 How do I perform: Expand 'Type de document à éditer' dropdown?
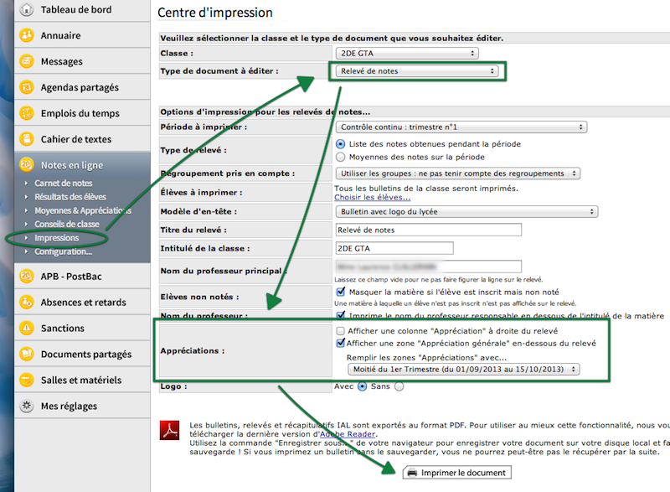tap(415, 71)
